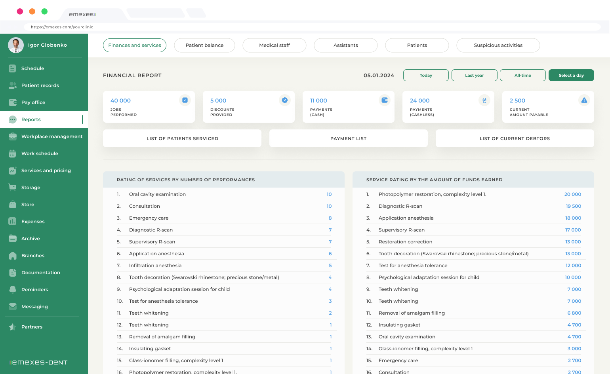Screen dimensions: 610x374
Task: Open the Medical staff tab
Action: 274,45
